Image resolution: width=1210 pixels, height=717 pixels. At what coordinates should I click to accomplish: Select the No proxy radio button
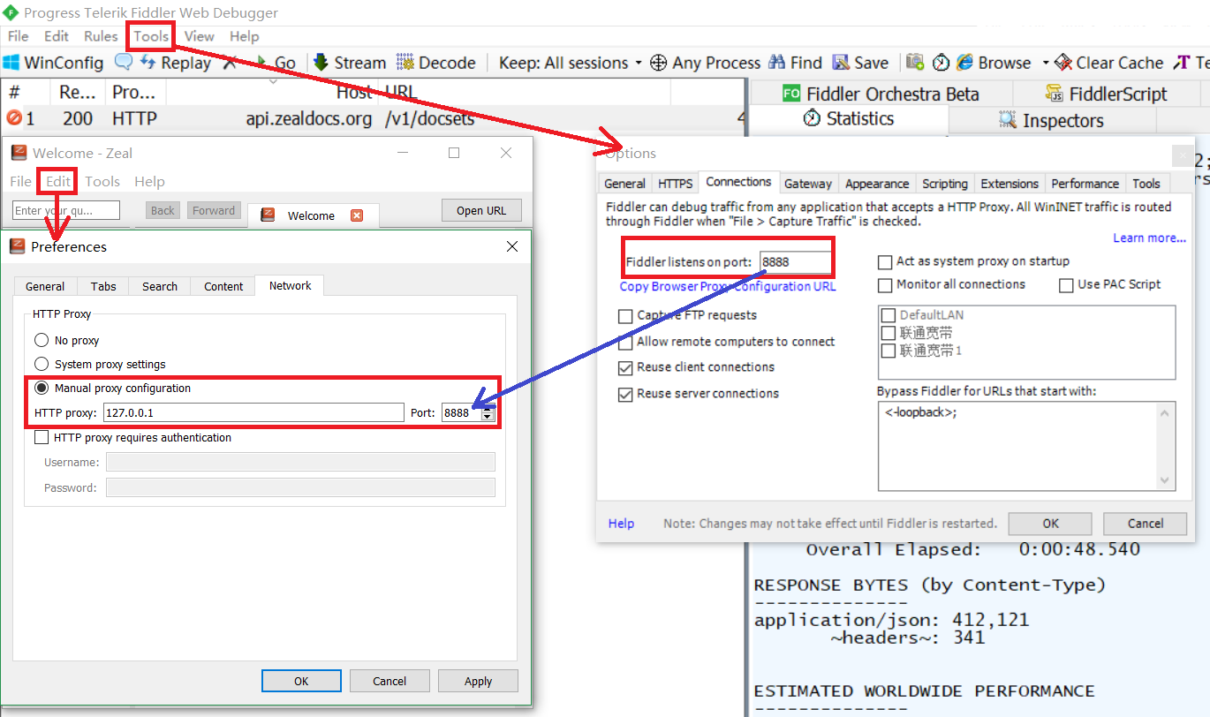(42, 340)
